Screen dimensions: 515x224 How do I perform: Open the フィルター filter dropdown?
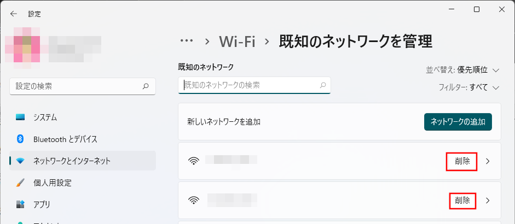click(x=470, y=87)
